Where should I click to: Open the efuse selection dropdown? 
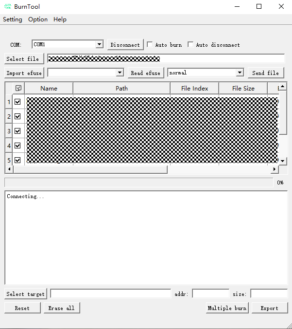tap(120, 73)
